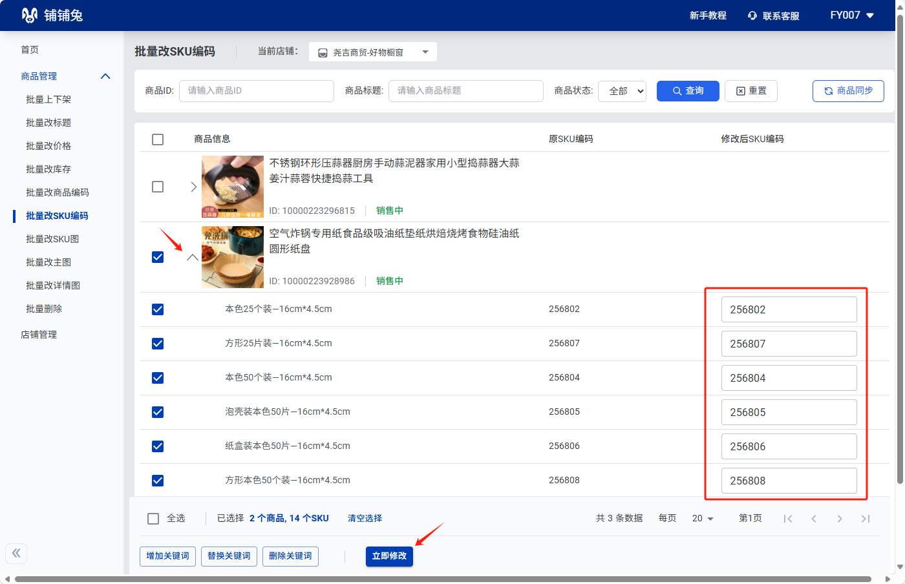Go to the first page icon

tap(788, 519)
